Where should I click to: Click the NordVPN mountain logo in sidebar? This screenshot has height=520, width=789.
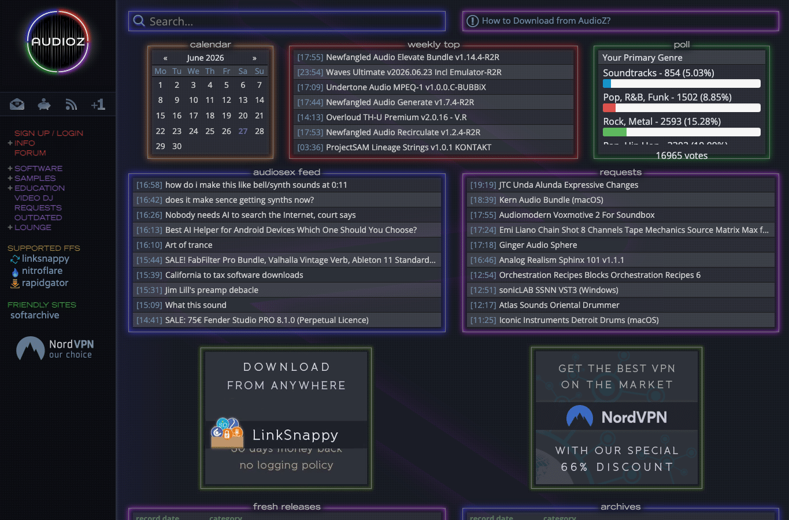click(x=31, y=348)
